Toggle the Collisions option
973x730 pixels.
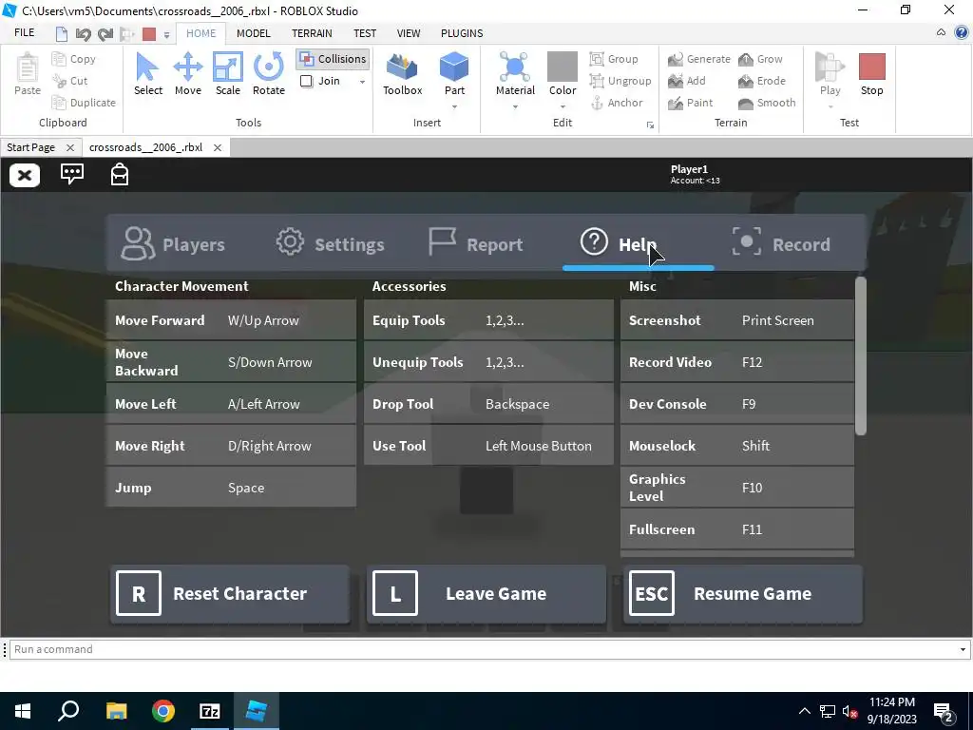[x=334, y=59]
